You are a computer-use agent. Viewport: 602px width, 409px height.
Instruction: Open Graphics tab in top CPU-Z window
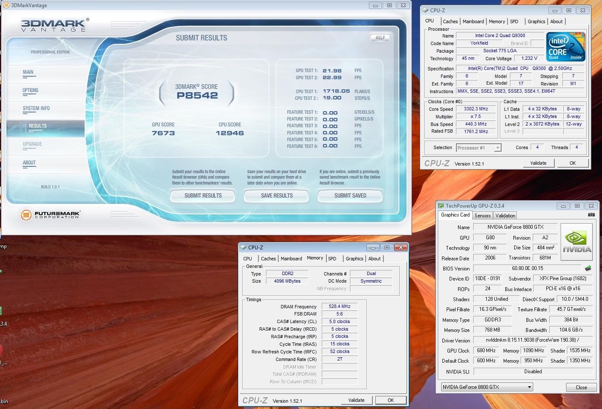[x=536, y=21]
